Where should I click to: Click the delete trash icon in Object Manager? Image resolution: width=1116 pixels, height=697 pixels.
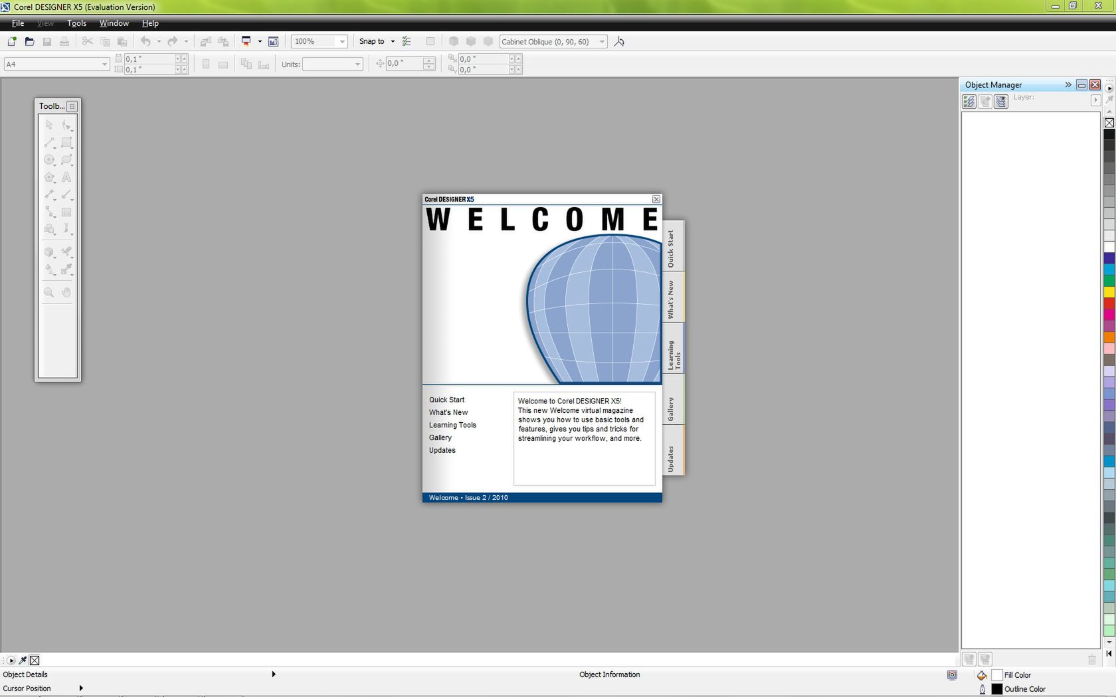pyautogui.click(x=1092, y=659)
